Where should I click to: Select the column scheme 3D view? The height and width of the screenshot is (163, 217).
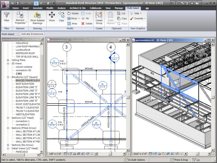click(24, 67)
